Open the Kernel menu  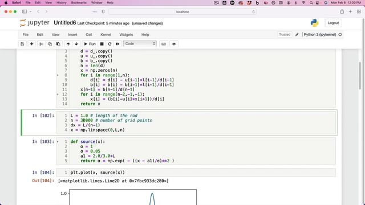pos(106,35)
